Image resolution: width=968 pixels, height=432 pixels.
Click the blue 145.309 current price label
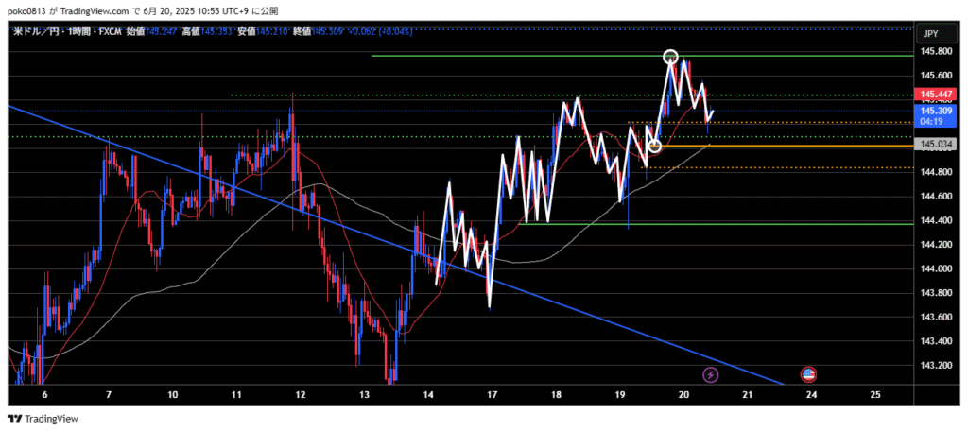coord(934,111)
